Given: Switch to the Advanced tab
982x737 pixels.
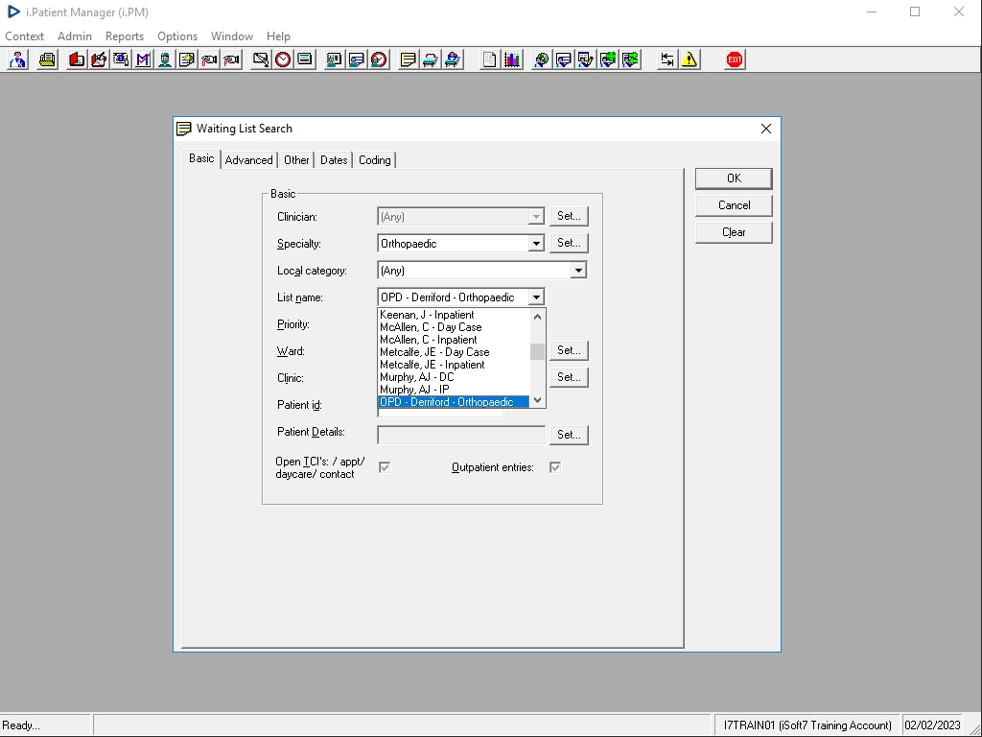Looking at the screenshot, I should (x=248, y=160).
